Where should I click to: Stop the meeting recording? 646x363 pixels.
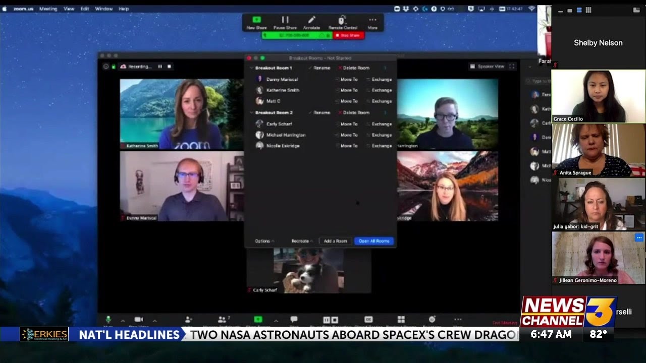tap(169, 66)
